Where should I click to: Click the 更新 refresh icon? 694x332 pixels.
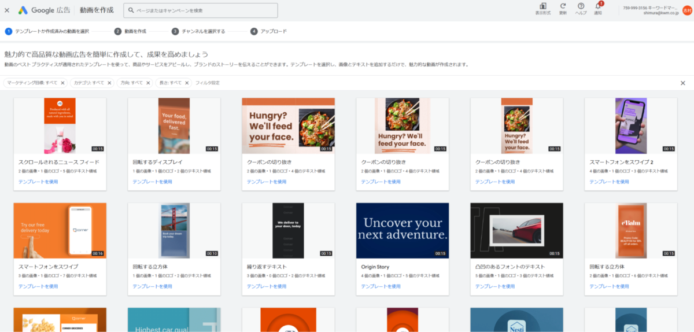click(563, 9)
